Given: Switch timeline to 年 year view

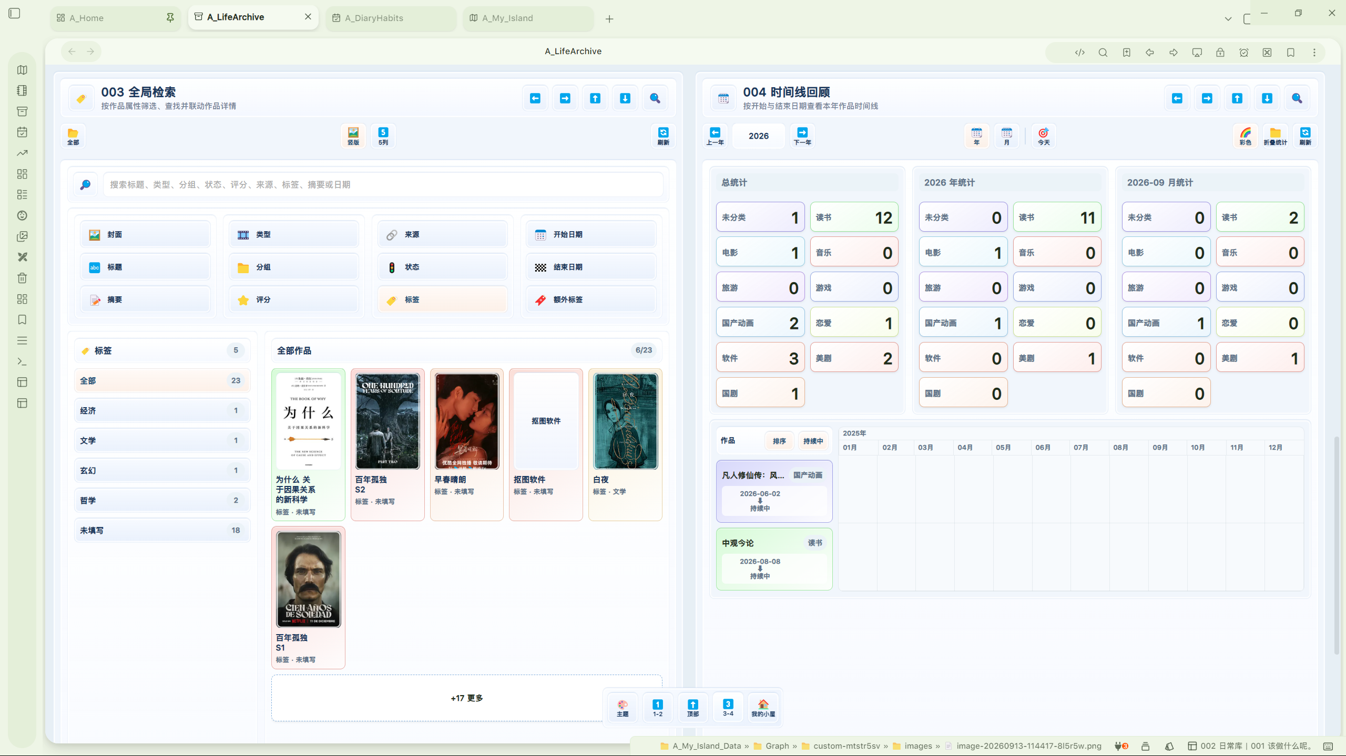Looking at the screenshot, I should 977,136.
